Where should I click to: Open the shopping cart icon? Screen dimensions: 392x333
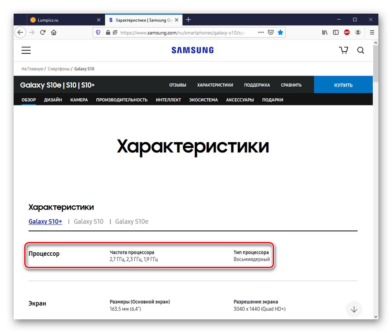pyautogui.click(x=343, y=50)
